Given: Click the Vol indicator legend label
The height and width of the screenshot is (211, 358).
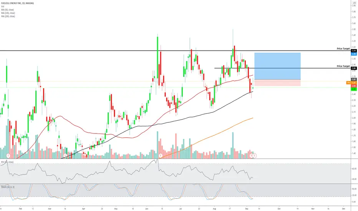Looking at the screenshot, I should click(x=3, y=7).
